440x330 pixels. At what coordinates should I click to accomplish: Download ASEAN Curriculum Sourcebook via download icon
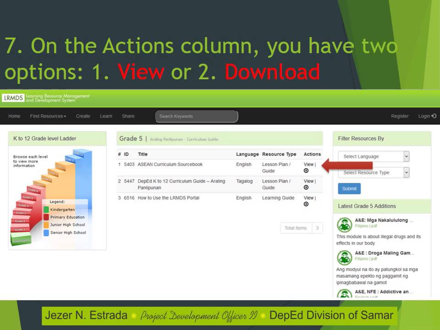click(x=306, y=170)
